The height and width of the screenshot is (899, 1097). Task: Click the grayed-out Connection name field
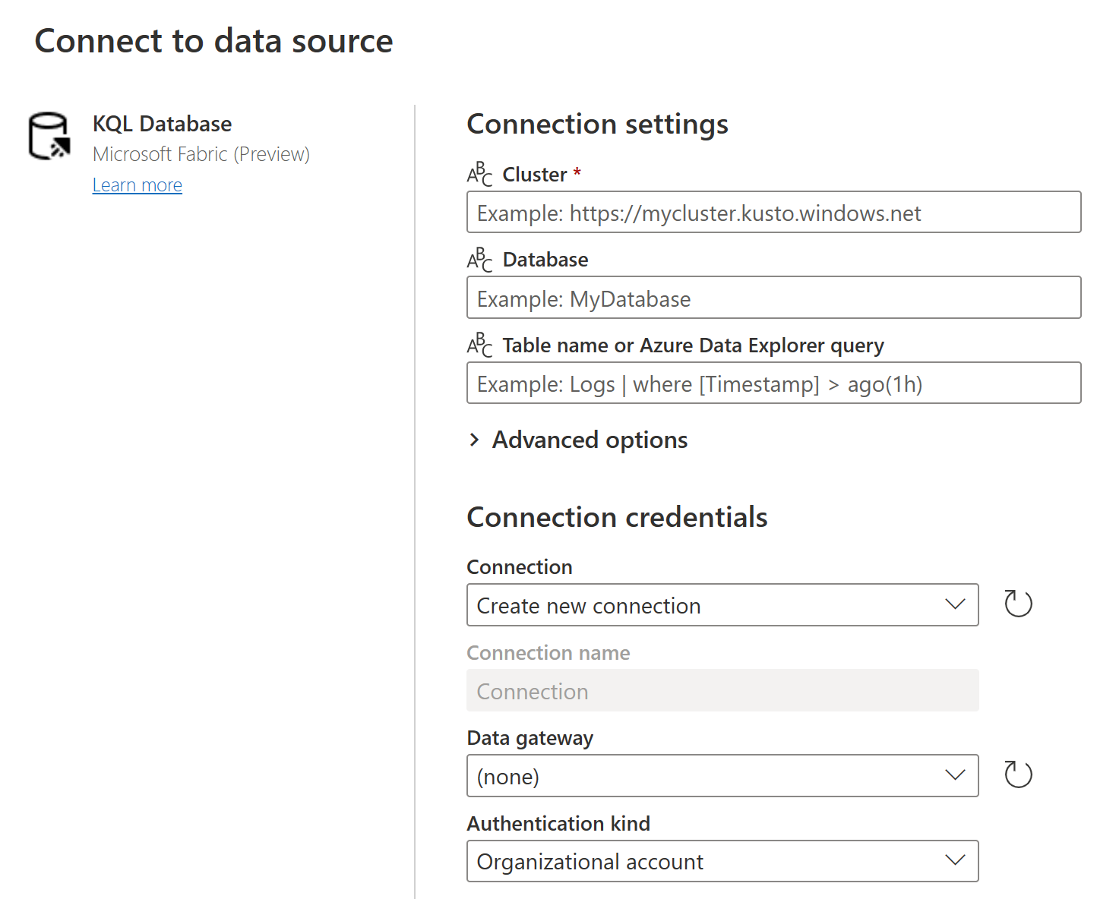click(722, 691)
